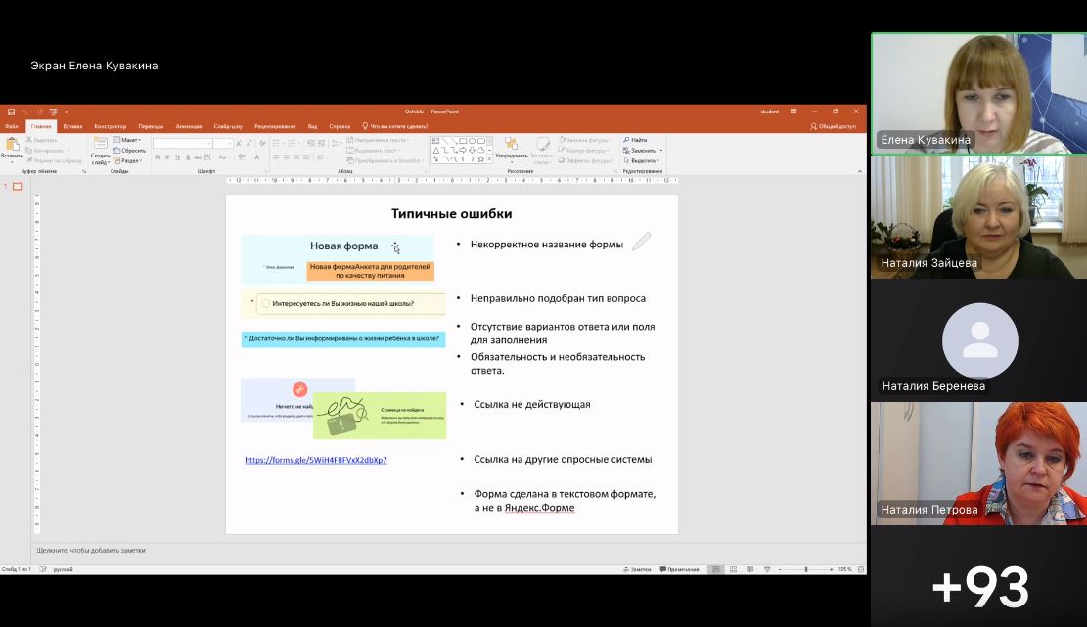Open the Выделить (Select) dropdown

point(641,160)
